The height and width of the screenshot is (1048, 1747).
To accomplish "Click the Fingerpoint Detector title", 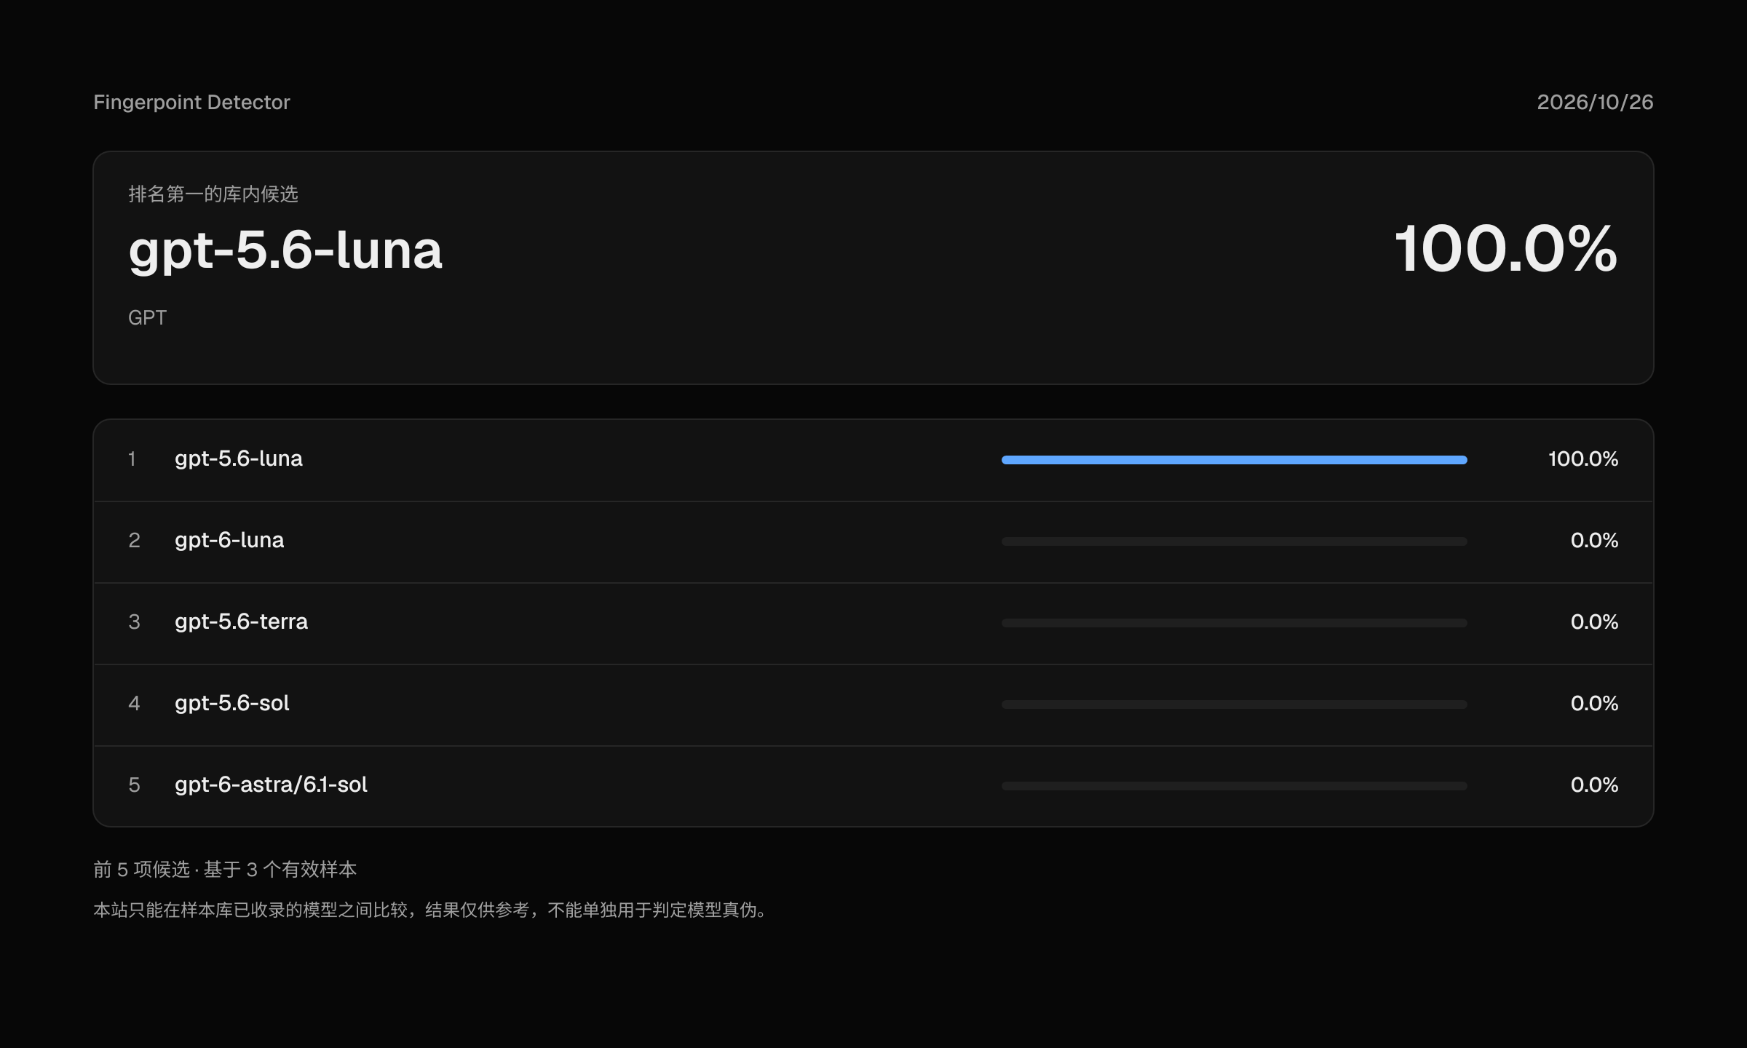I will click(191, 102).
